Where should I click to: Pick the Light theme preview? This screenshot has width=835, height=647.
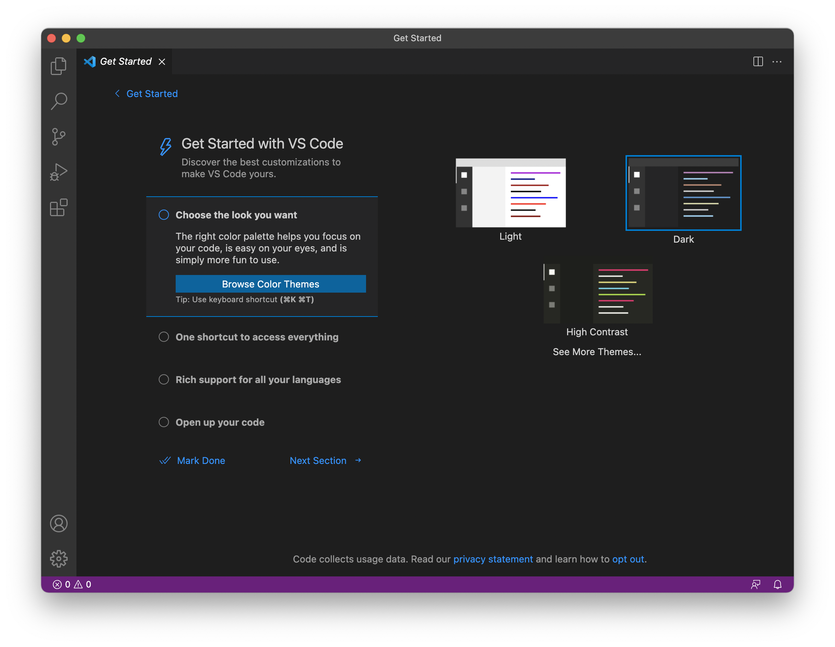pyautogui.click(x=510, y=193)
